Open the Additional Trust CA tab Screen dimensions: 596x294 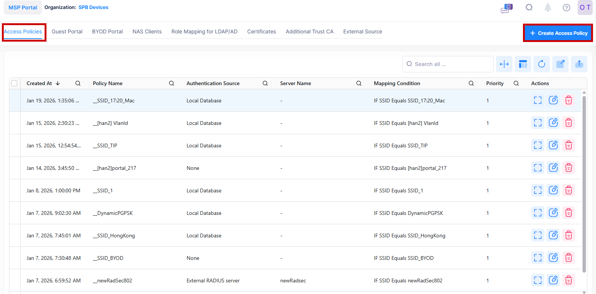click(309, 31)
